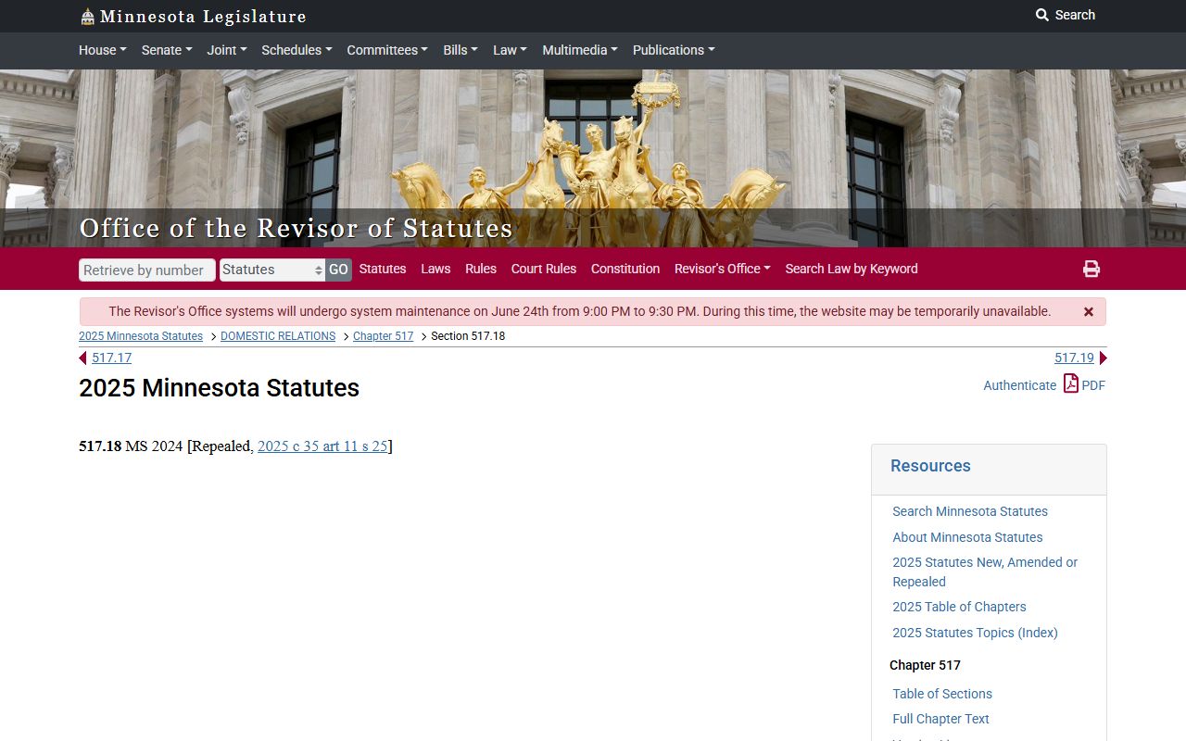Open the Joint dropdown menu
Viewport: 1186px width, 741px height.
(x=227, y=50)
